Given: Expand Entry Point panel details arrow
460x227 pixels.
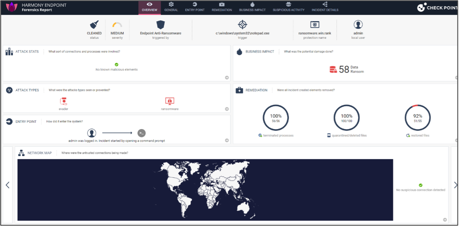Looking at the screenshot, I should (227, 140).
